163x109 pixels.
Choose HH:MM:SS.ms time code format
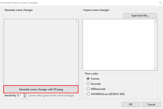click(x=106, y=94)
